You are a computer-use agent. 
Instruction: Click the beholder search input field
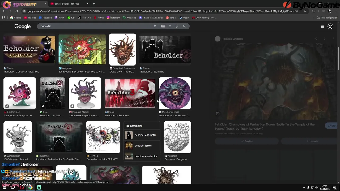click(96, 26)
